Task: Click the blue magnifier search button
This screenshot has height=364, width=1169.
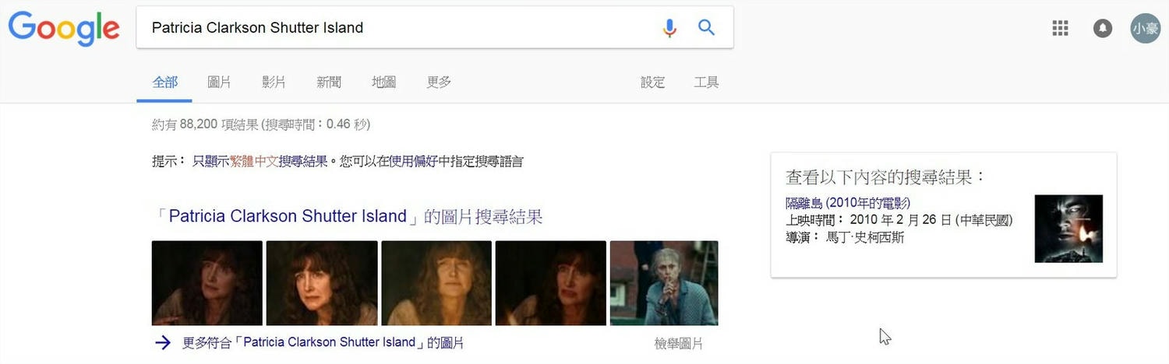Action: click(706, 28)
